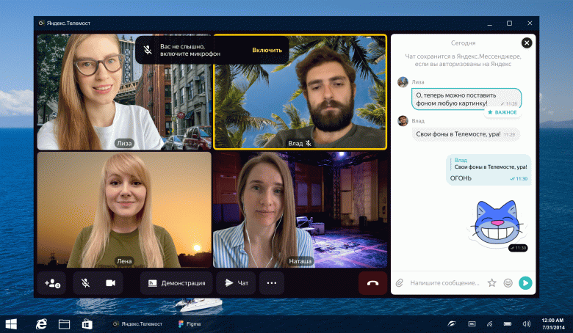The height and width of the screenshot is (333, 573).
Task: Click the ВАЖНОЕ tag on Liza's message
Action: (502, 112)
